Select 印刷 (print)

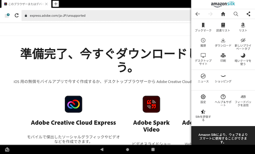[x=223, y=58]
